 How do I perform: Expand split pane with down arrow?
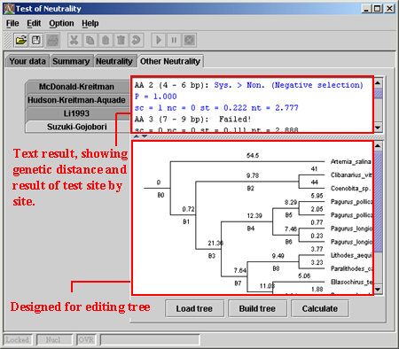tap(145, 136)
